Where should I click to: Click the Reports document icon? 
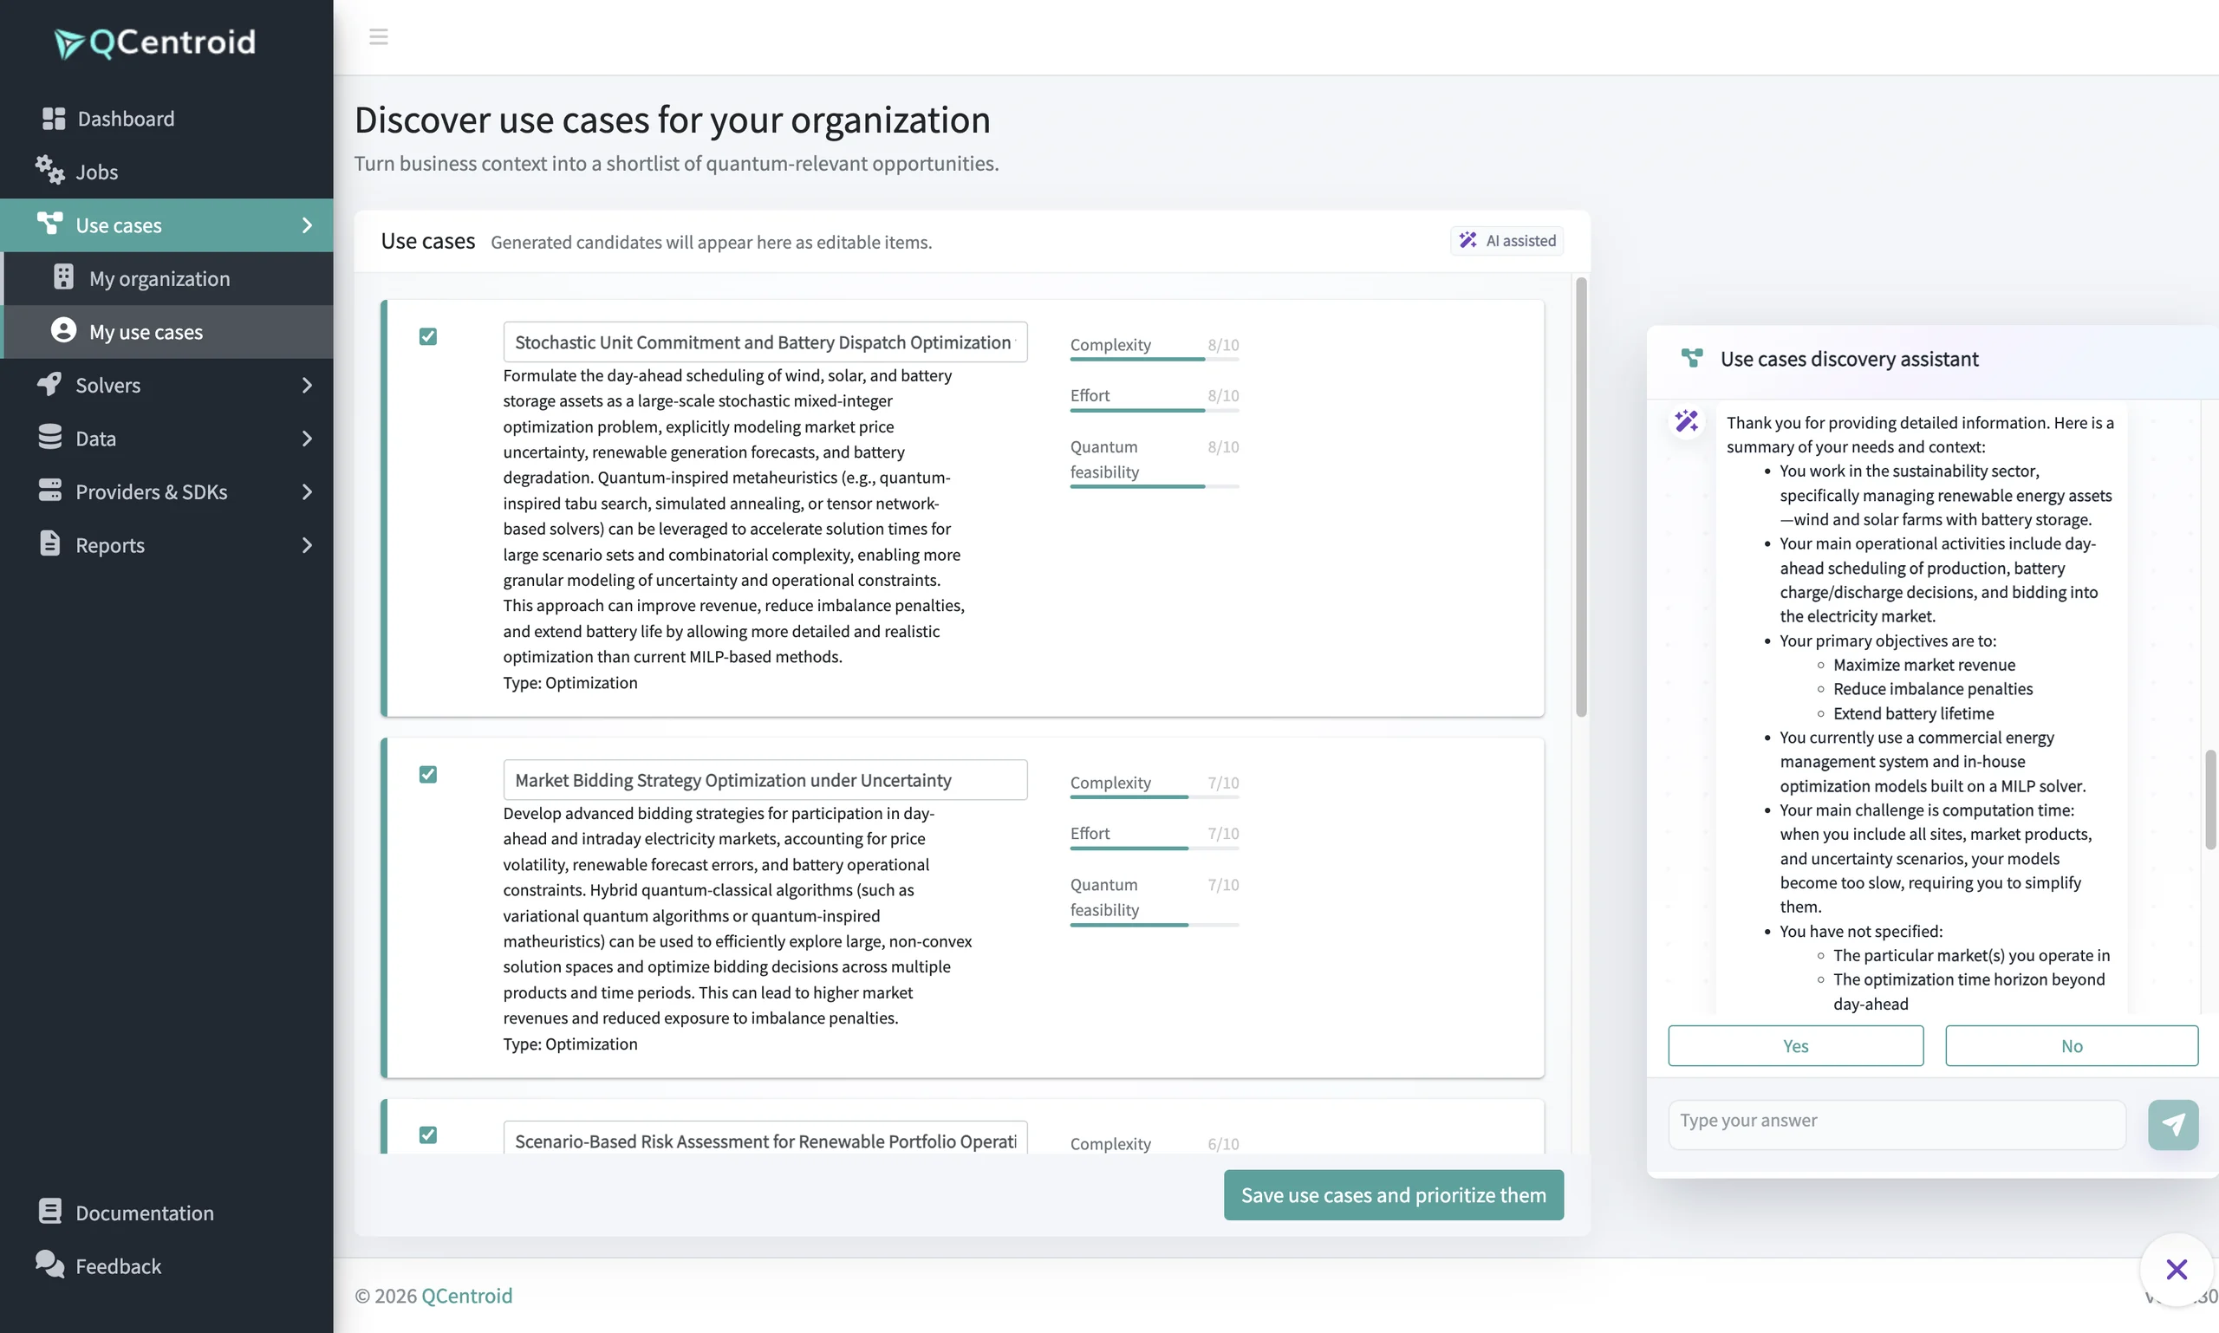tap(50, 544)
